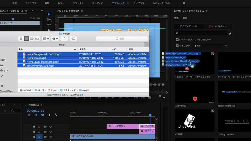Open エフェクトコントロール panel menu icon
251x141 pixels.
(26, 11)
